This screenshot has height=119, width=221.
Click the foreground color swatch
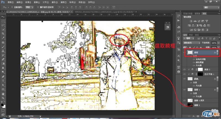click(2, 105)
